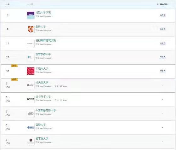Open 伦敦大学学院 university link
The width and height of the screenshot is (176, 150).
(43, 12)
